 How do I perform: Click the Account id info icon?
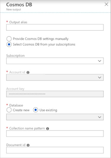click(x=28, y=72)
